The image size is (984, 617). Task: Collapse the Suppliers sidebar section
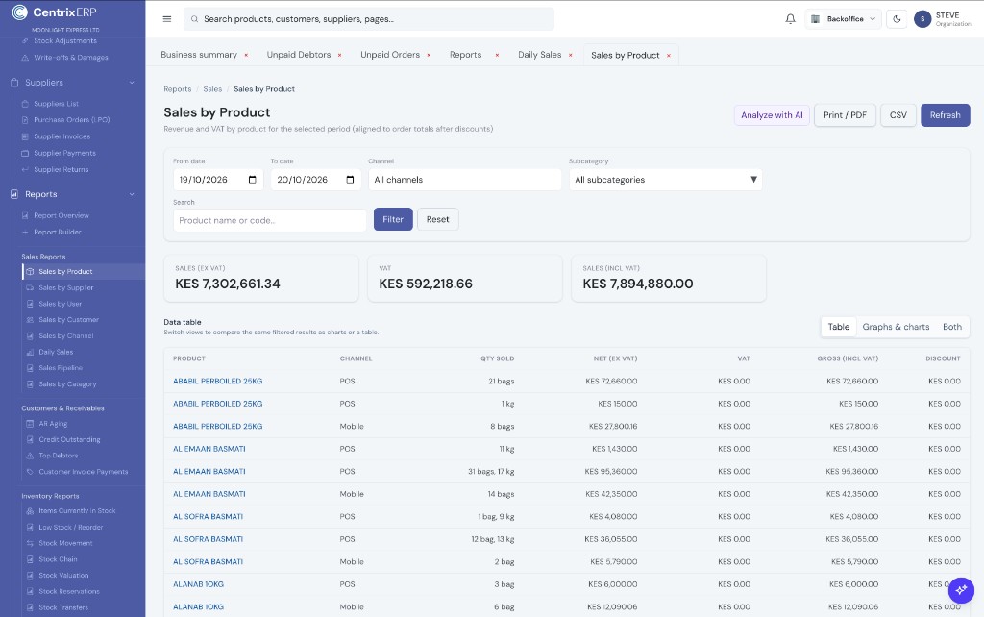[132, 83]
